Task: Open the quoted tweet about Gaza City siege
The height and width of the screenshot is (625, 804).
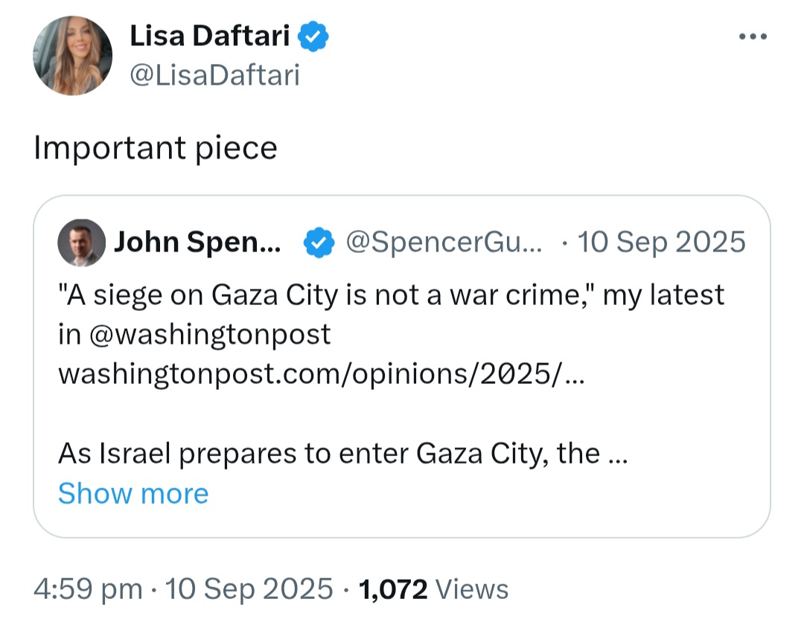Action: pyautogui.click(x=401, y=366)
